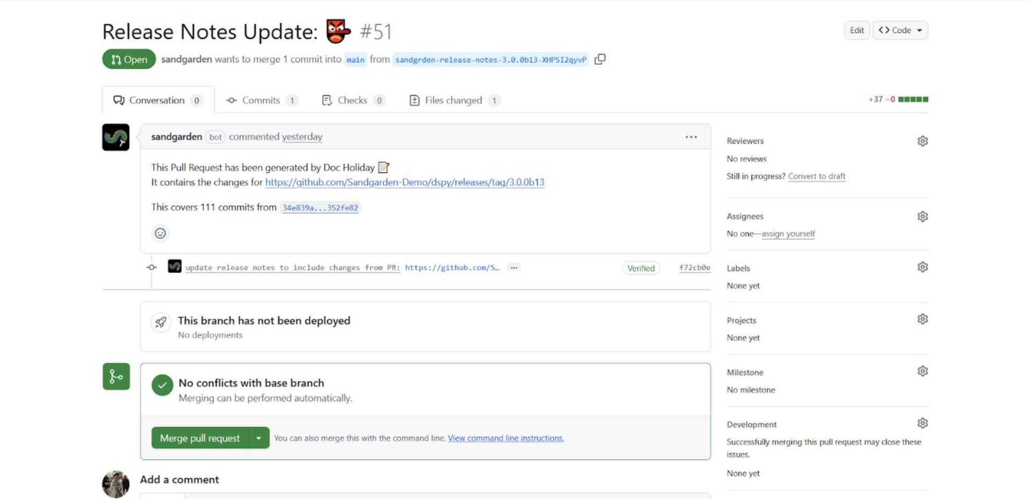This screenshot has width=1030, height=499.
Task: Expand the commit message ellipsis
Action: [x=514, y=267]
